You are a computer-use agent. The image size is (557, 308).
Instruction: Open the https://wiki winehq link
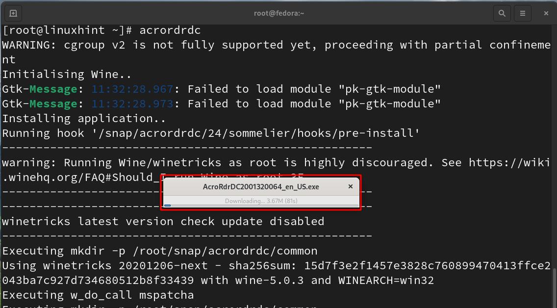tap(509, 162)
